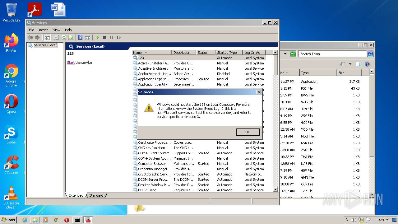This screenshot has width=398, height=224.
Task: Toggle Show/Hide Console Tree toolbar icon
Action: [47, 37]
